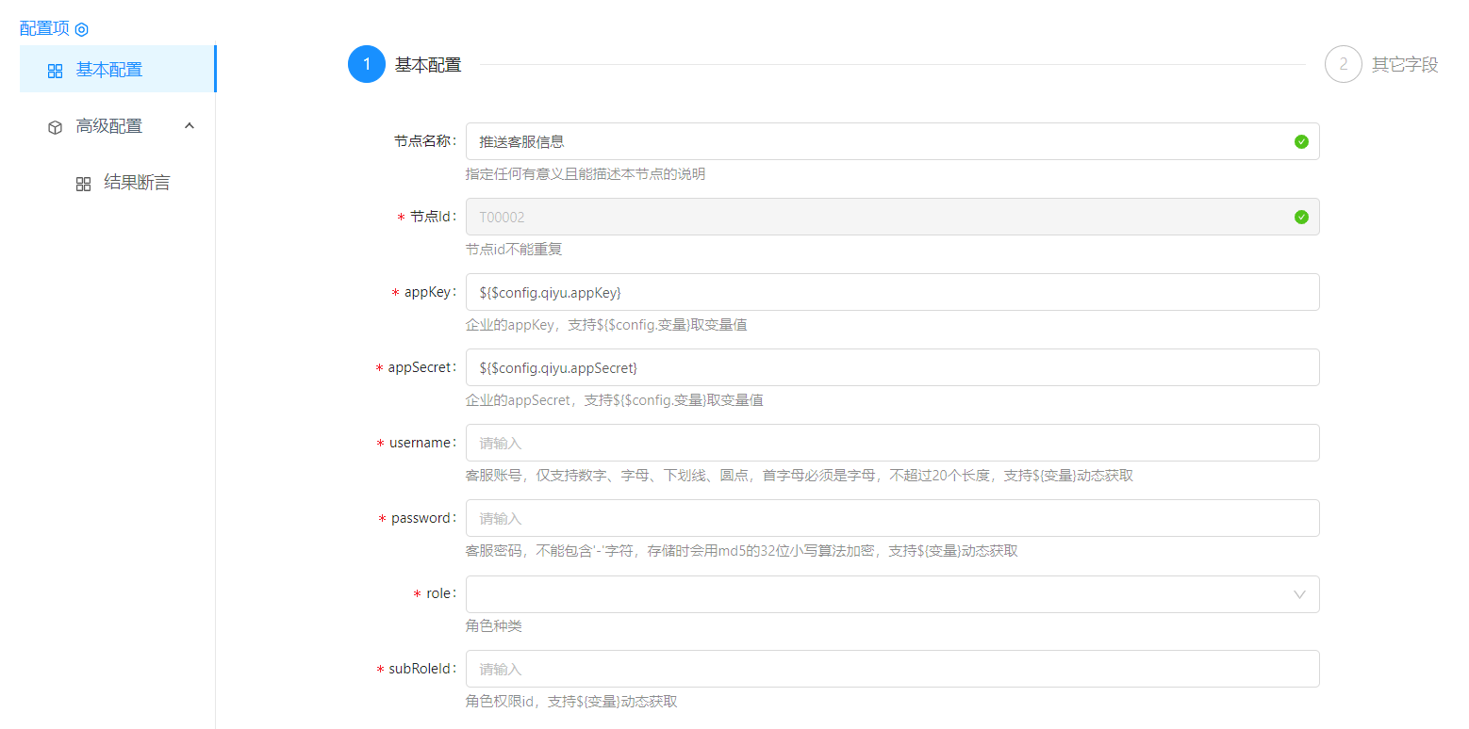The height and width of the screenshot is (729, 1469).
Task: Open 结果断言 submenu item
Action: [137, 183]
